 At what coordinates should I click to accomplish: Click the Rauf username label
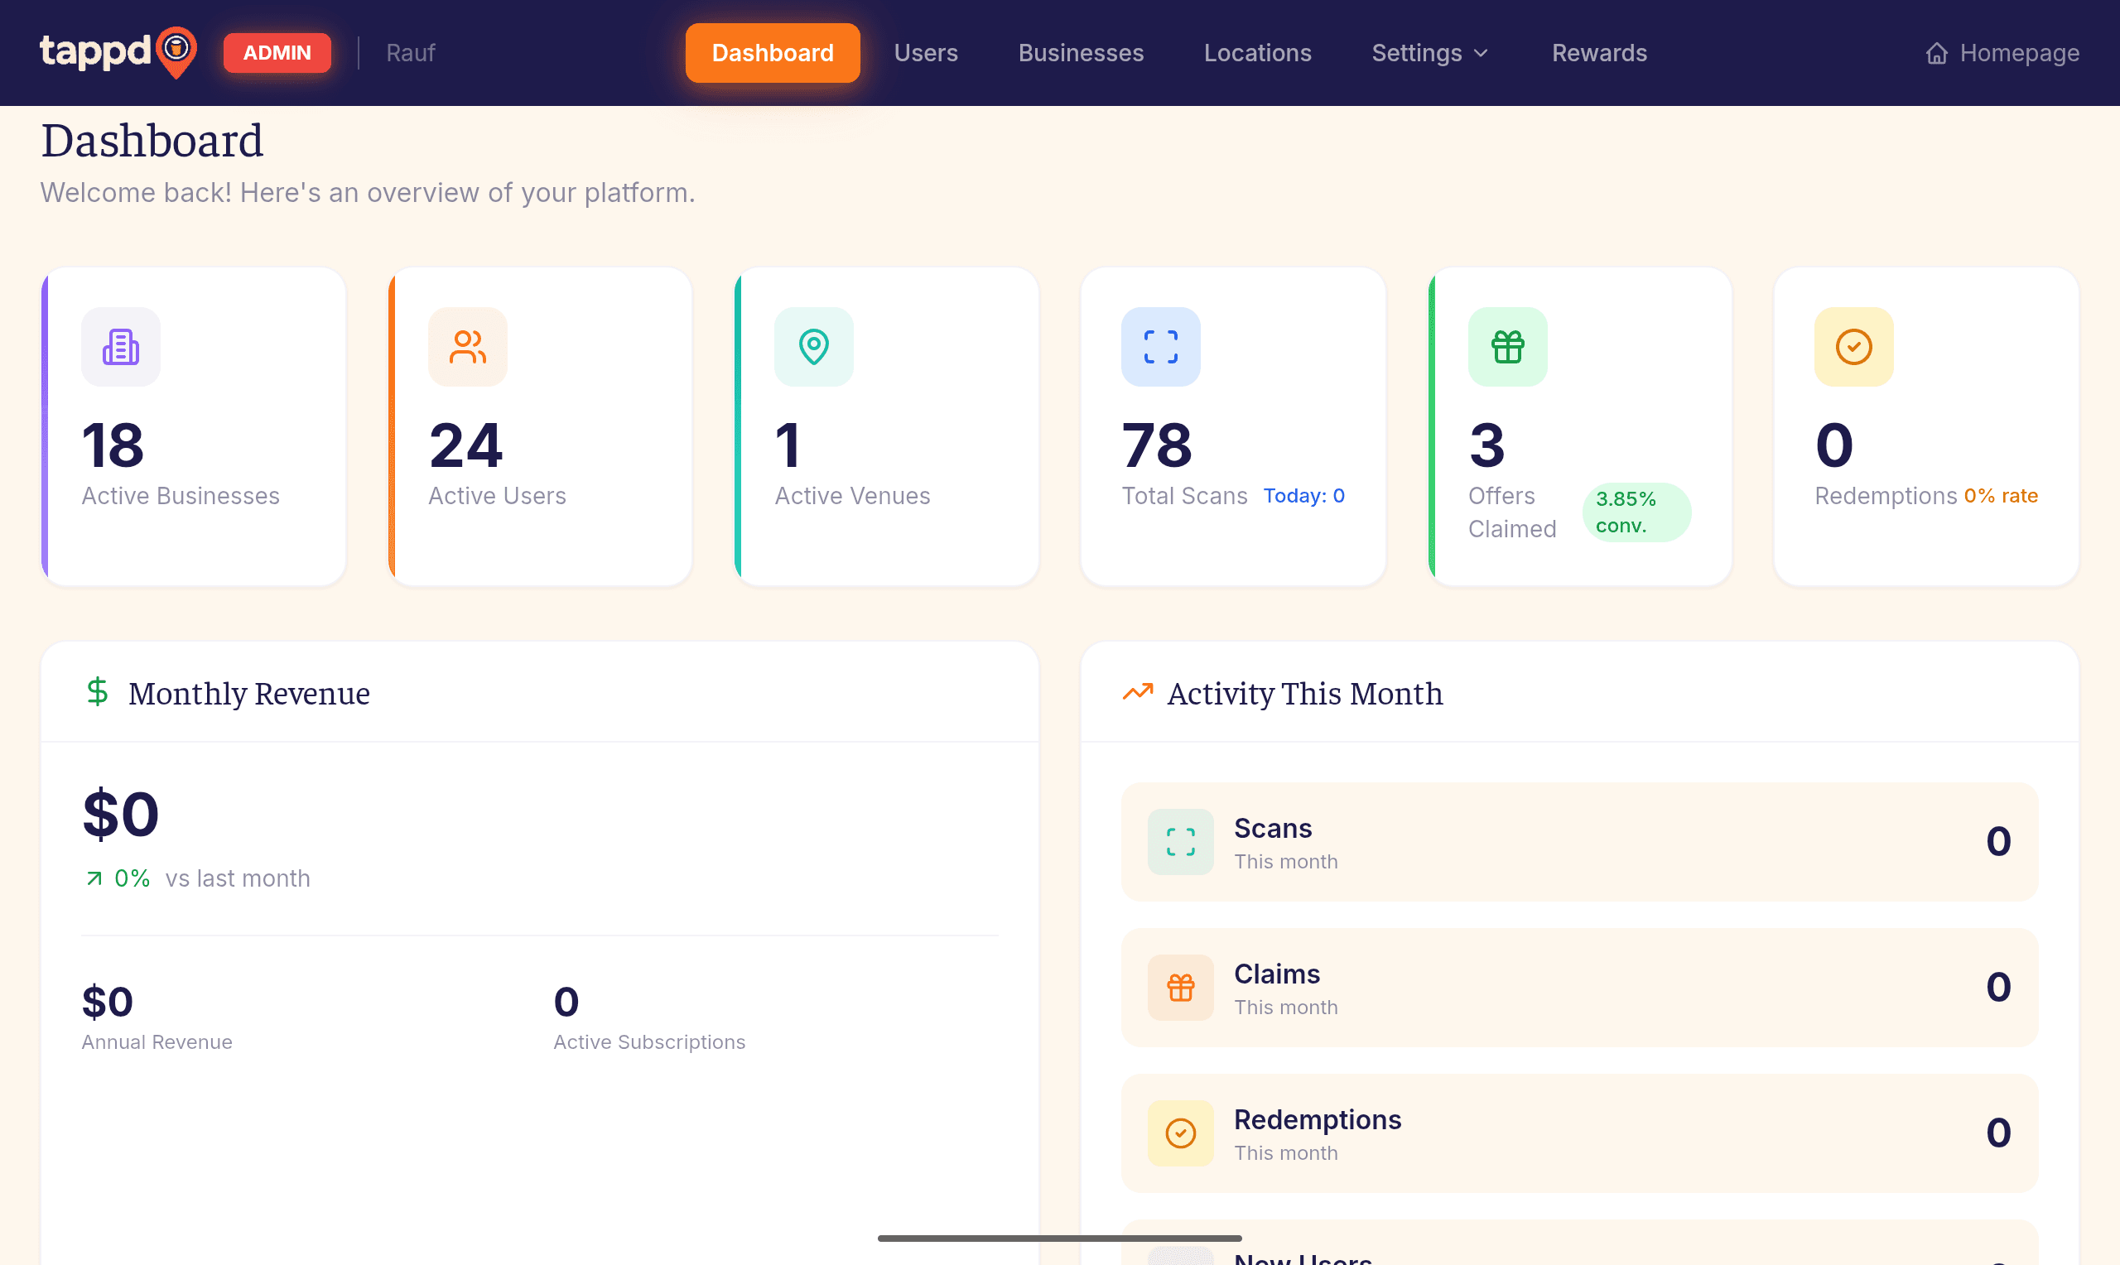tap(410, 53)
